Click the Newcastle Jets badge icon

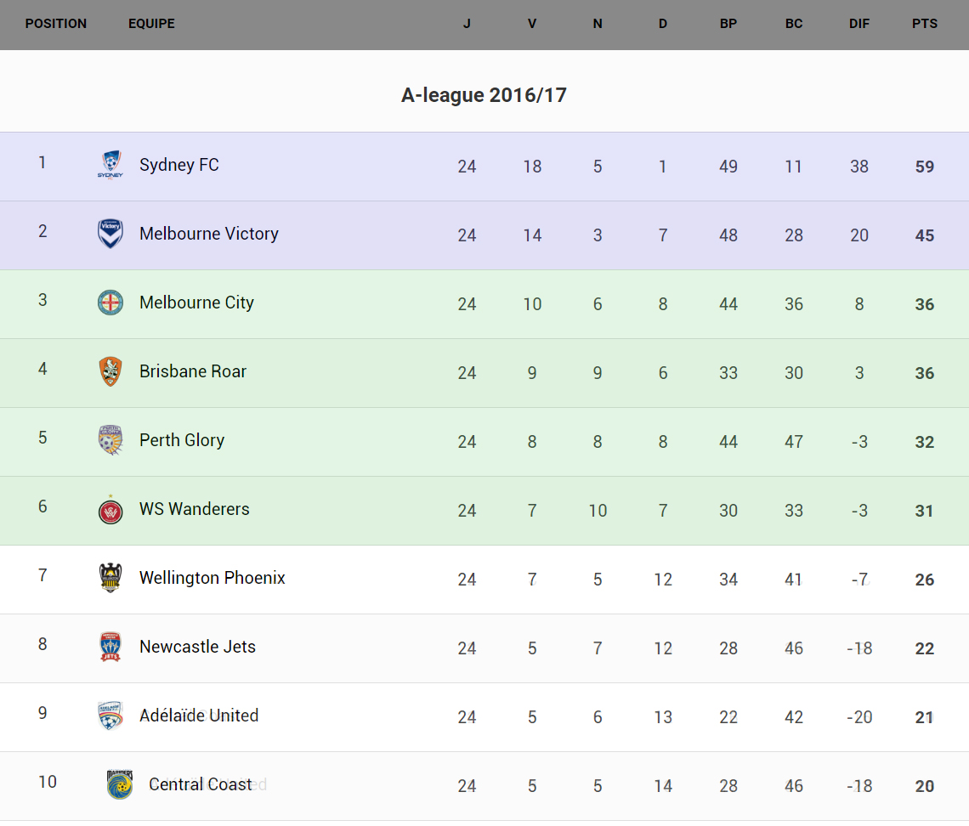click(x=110, y=647)
